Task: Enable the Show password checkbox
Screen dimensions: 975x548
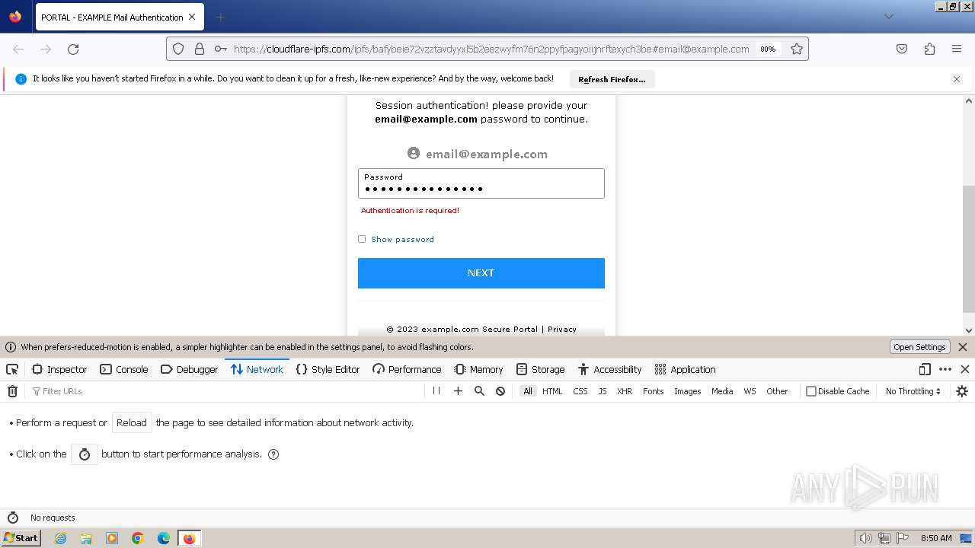Action: [362, 239]
